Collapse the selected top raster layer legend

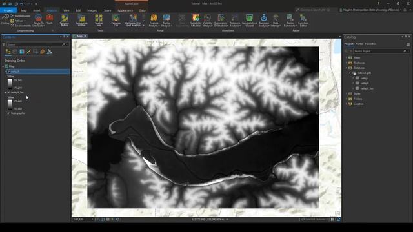[x=6, y=72]
